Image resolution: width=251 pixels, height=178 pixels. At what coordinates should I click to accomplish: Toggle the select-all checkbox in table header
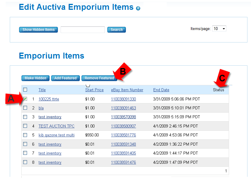(x=25, y=90)
